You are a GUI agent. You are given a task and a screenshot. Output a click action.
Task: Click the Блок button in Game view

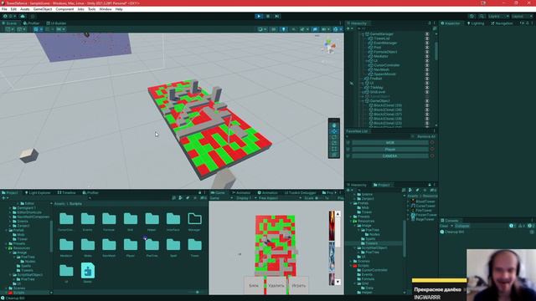click(x=254, y=286)
